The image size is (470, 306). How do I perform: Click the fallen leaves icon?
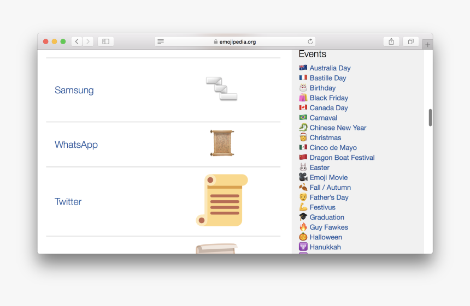point(303,187)
